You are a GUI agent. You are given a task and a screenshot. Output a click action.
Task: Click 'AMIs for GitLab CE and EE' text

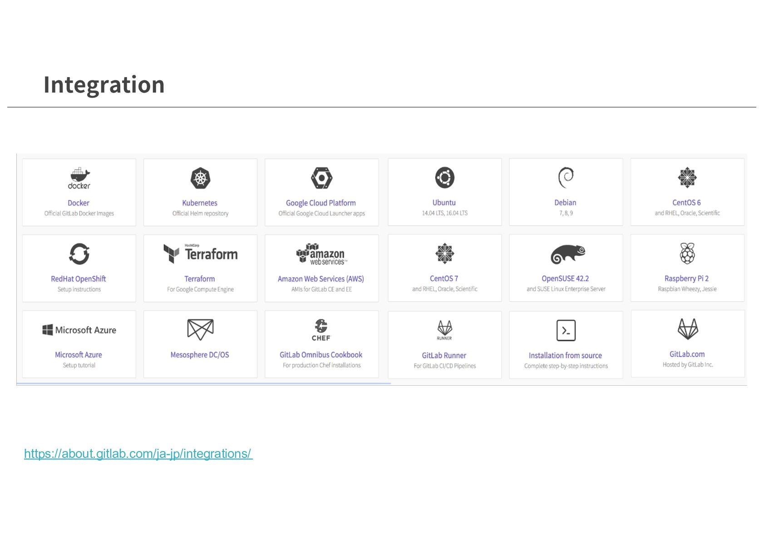(x=321, y=289)
